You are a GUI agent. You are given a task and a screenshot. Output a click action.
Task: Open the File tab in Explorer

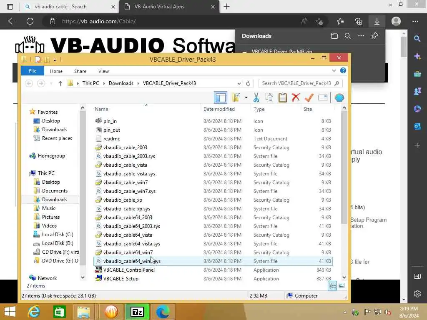click(x=33, y=71)
